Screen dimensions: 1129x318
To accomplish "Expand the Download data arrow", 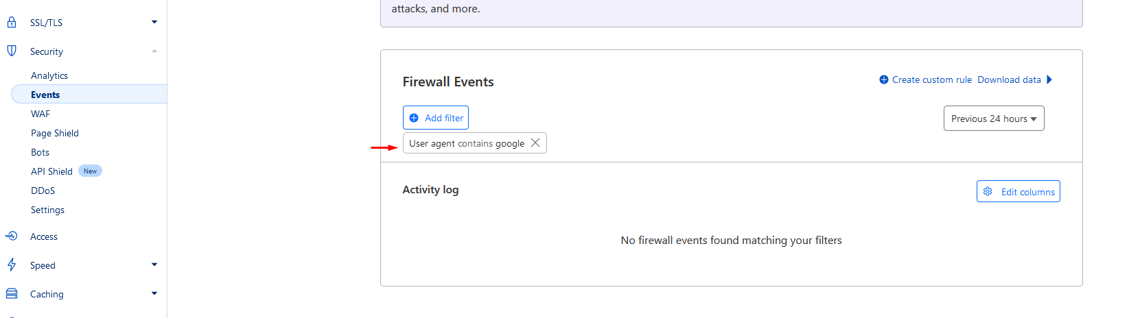I will point(1049,79).
